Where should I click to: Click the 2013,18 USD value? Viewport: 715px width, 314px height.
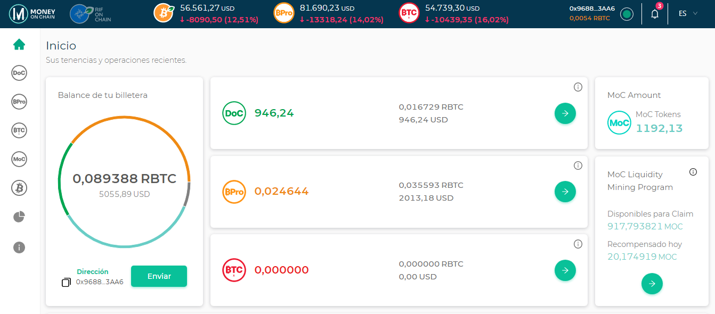[x=426, y=198]
